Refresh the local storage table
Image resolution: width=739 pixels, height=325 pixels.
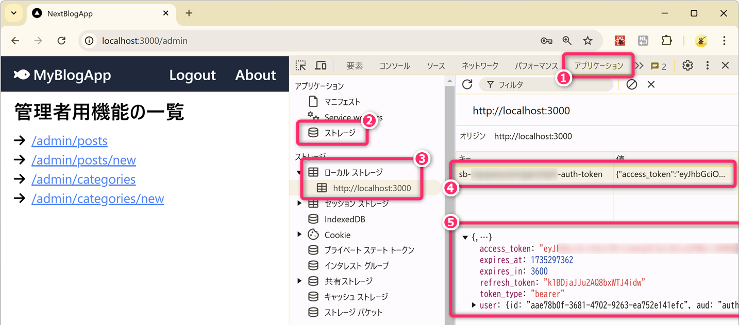pos(467,84)
